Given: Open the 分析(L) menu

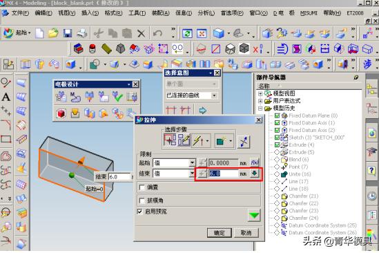Looking at the screenshot, I should click(x=206, y=13).
